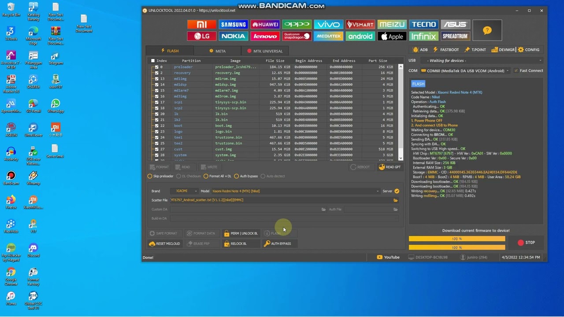This screenshot has width=564, height=317.
Task: Open the FASTBOOT panel
Action: click(446, 50)
